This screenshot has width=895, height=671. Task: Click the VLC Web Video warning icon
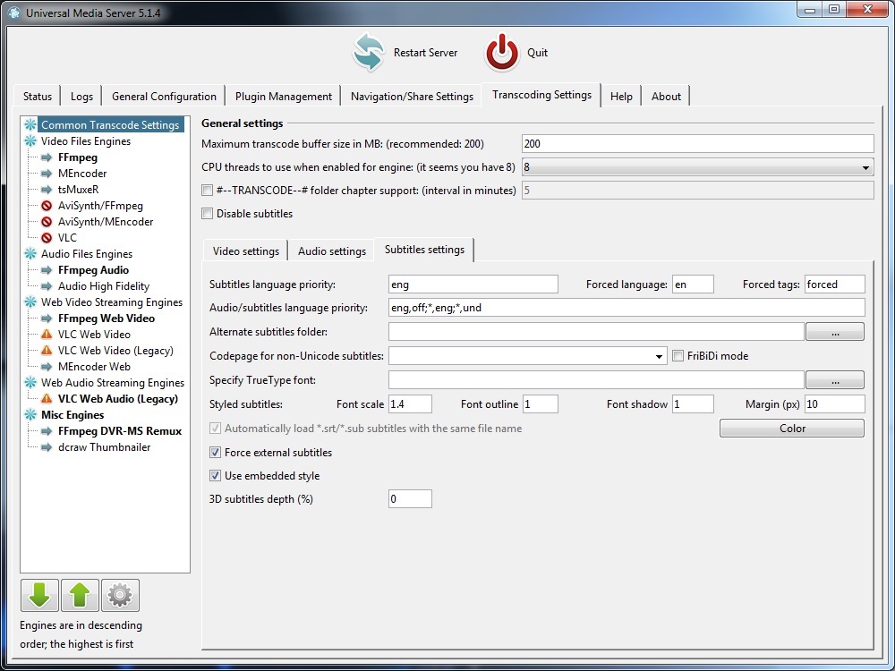tap(47, 335)
